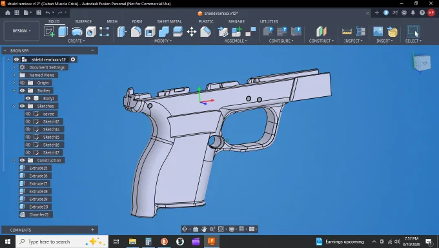Click the Undo arrow

[48, 13]
